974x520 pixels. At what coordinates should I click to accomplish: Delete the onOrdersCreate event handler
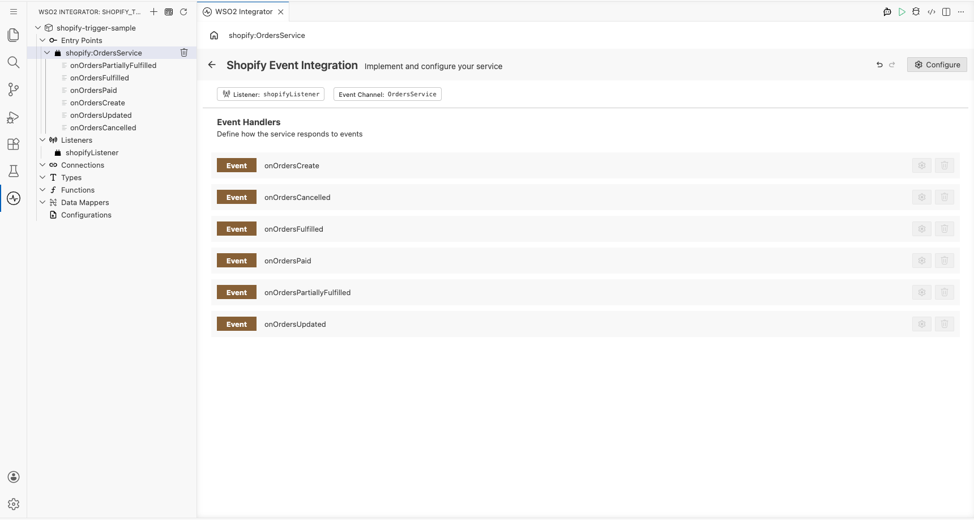click(x=945, y=165)
